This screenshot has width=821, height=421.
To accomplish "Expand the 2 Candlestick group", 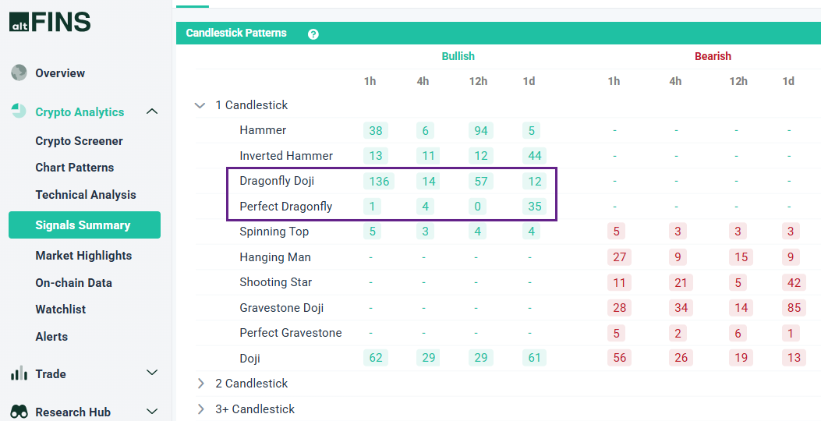I will tap(200, 384).
